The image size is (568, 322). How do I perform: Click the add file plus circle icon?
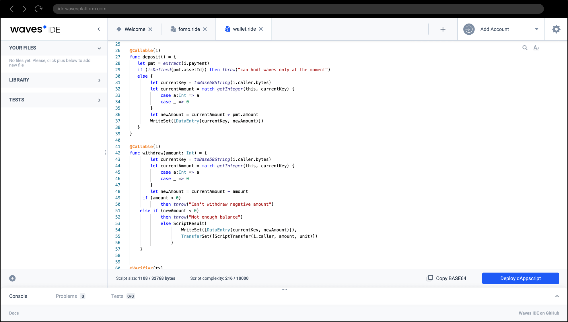pos(12,278)
